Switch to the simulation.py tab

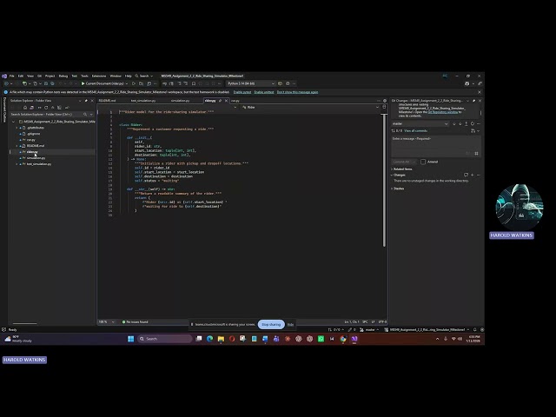coord(180,101)
